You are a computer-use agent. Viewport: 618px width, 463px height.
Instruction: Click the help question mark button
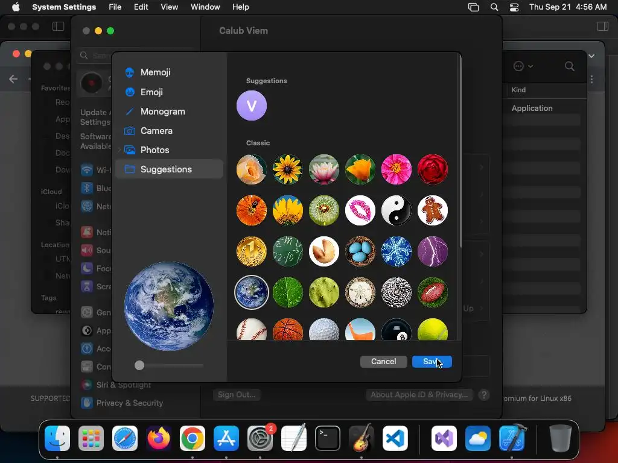[484, 394]
